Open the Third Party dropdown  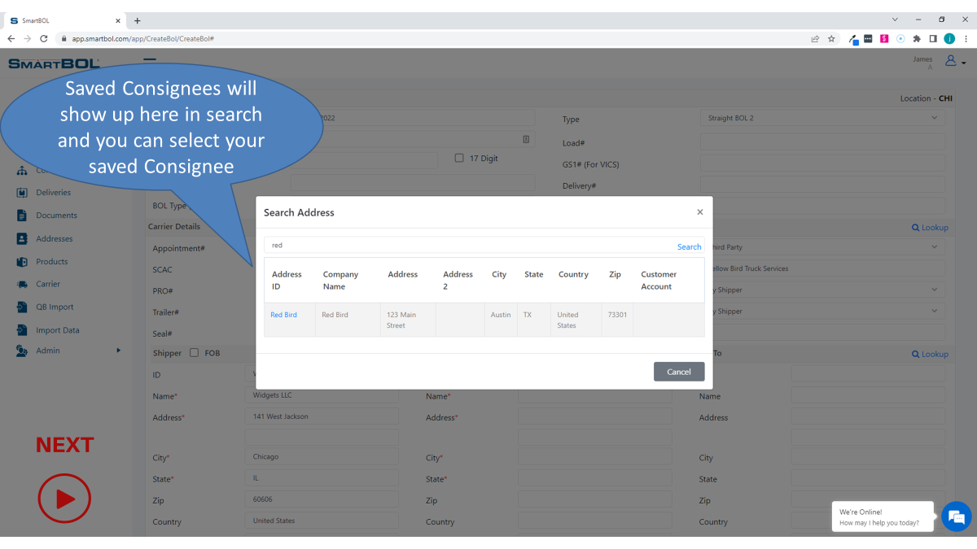[x=822, y=246]
